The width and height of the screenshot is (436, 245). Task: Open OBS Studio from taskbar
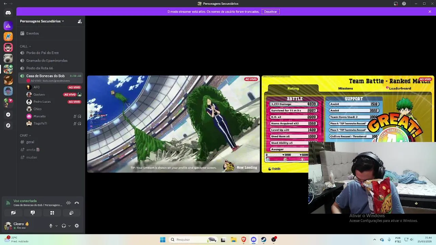click(274, 240)
